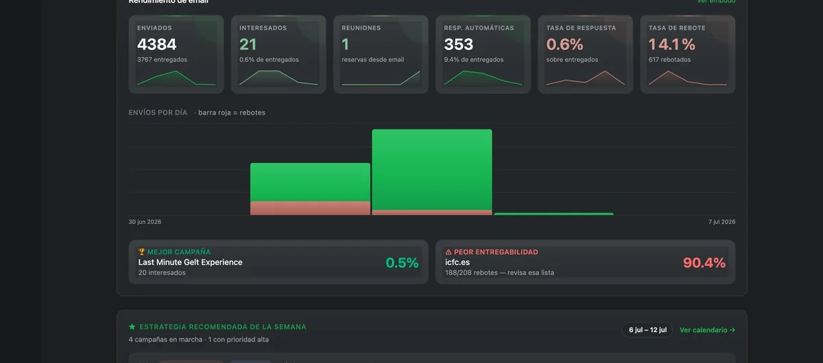Click the 9.4% de entregados text
Screen dimensions: 823x363
(474, 60)
